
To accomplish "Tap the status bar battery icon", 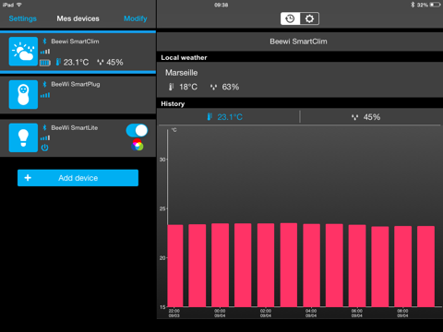I will (x=435, y=5).
